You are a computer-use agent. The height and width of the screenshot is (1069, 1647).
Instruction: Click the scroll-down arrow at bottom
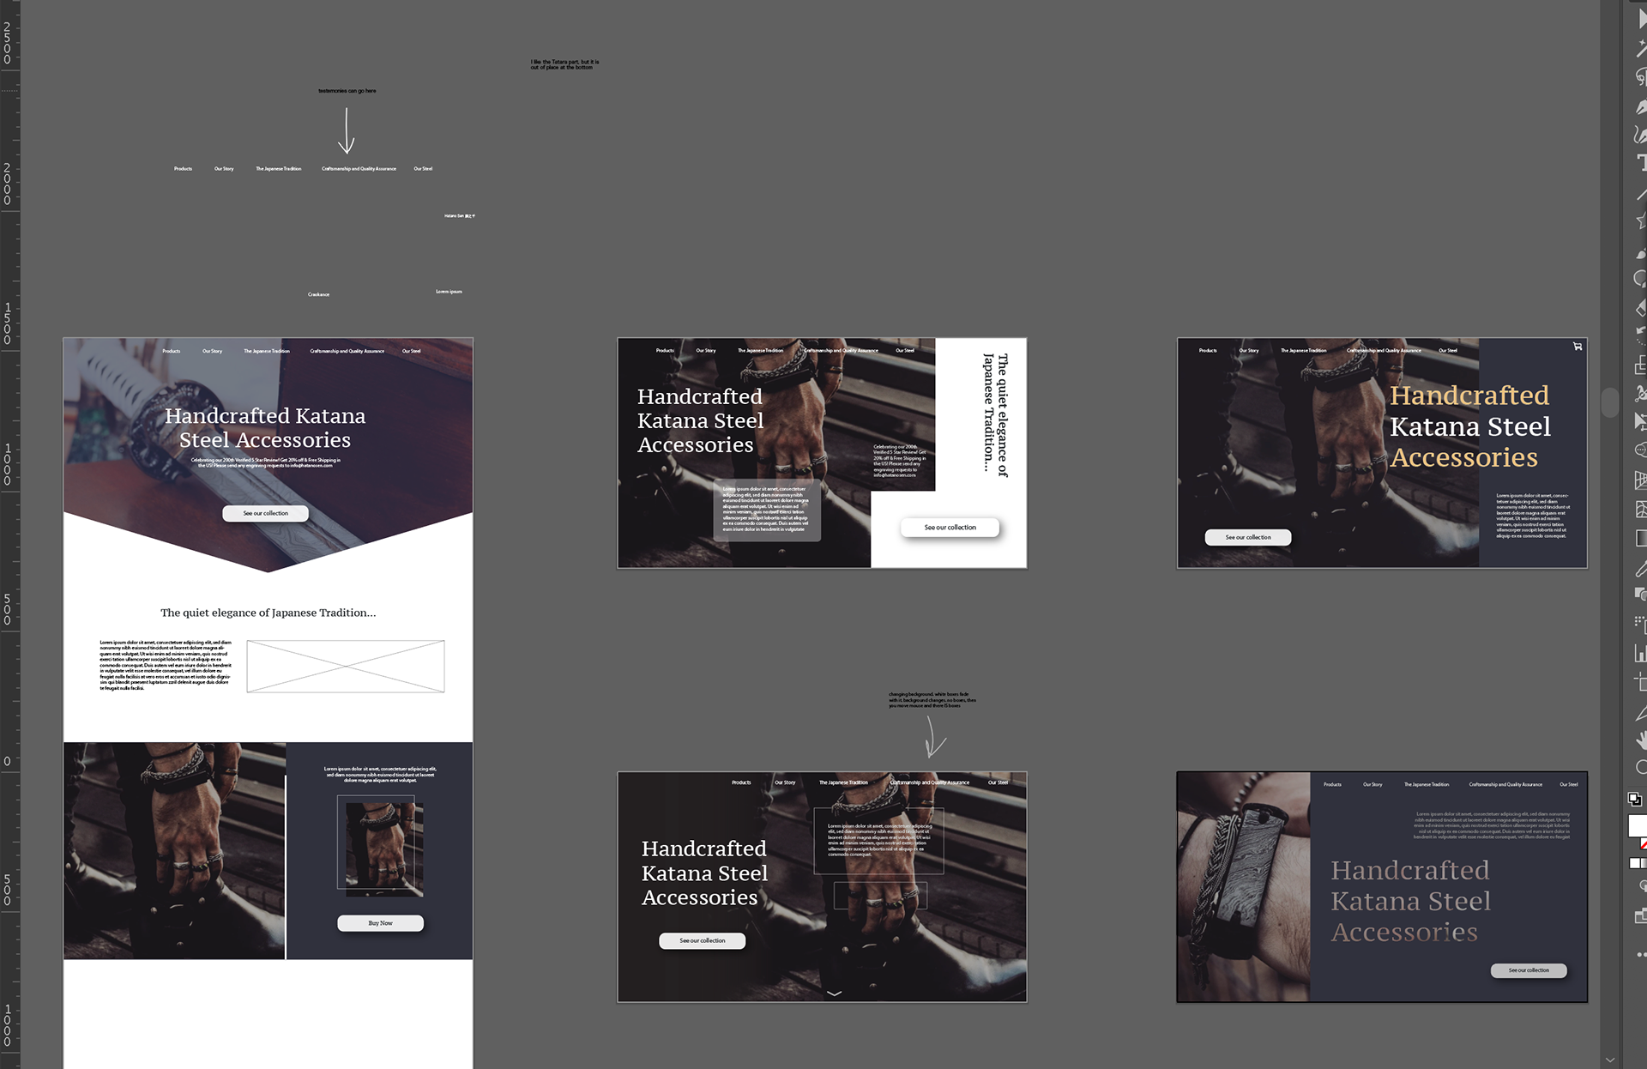pyautogui.click(x=1610, y=1060)
